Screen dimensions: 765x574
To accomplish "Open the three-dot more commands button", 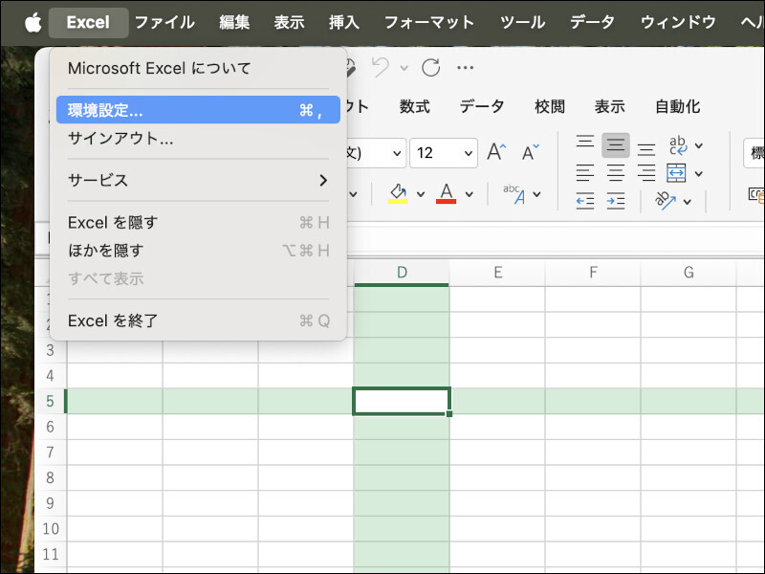I will click(x=465, y=67).
